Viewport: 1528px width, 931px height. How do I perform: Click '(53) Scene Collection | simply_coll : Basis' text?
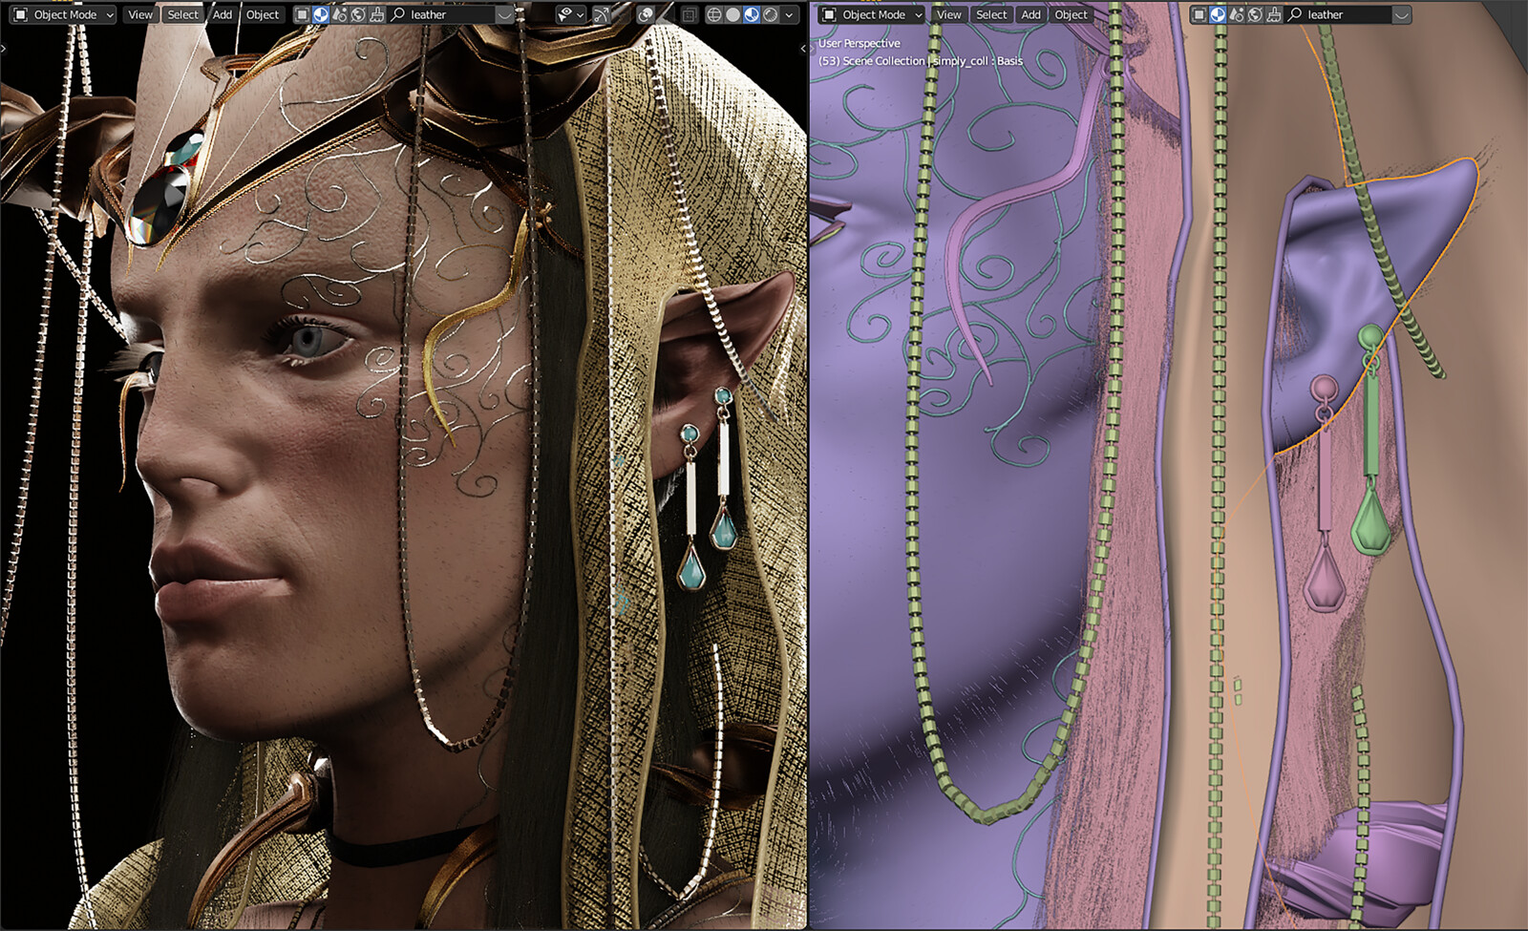920,60
